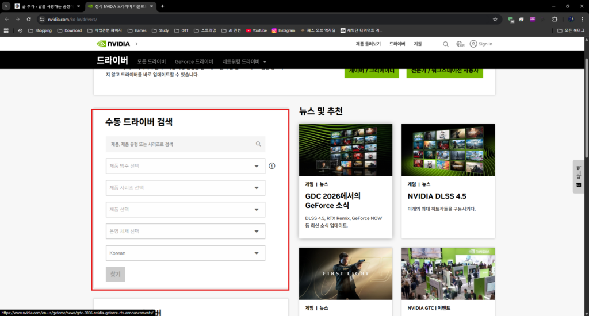Open the NVIDIA GTC event card image
This screenshot has width=589, height=316.
(x=448, y=273)
